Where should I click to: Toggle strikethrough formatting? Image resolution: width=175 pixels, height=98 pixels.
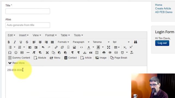[x=27, y=42]
